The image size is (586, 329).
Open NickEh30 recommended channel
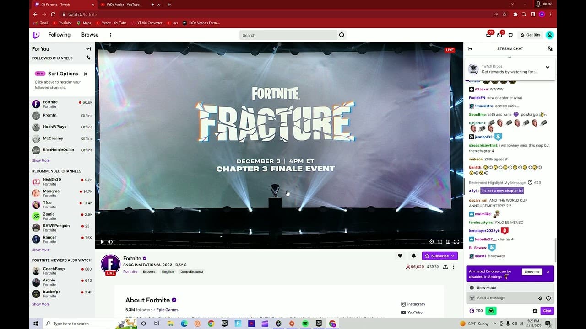click(x=62, y=182)
